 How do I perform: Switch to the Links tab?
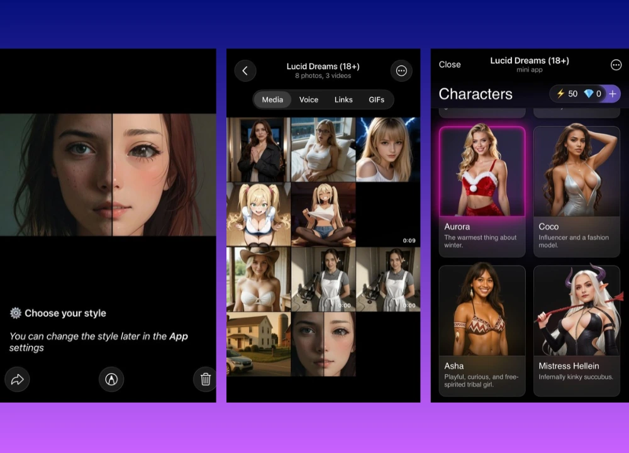(343, 99)
